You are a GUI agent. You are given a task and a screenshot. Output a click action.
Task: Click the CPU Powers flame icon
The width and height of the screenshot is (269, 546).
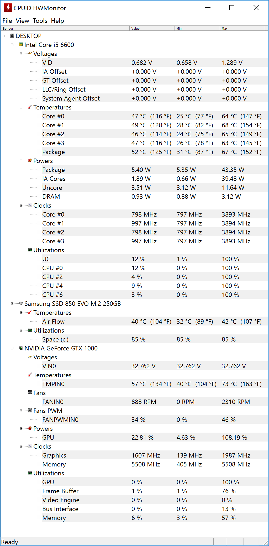30,161
